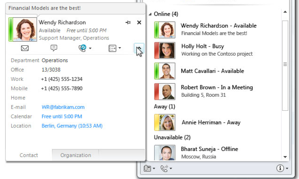Close Wendy Richardson's contact card

[x=139, y=22]
